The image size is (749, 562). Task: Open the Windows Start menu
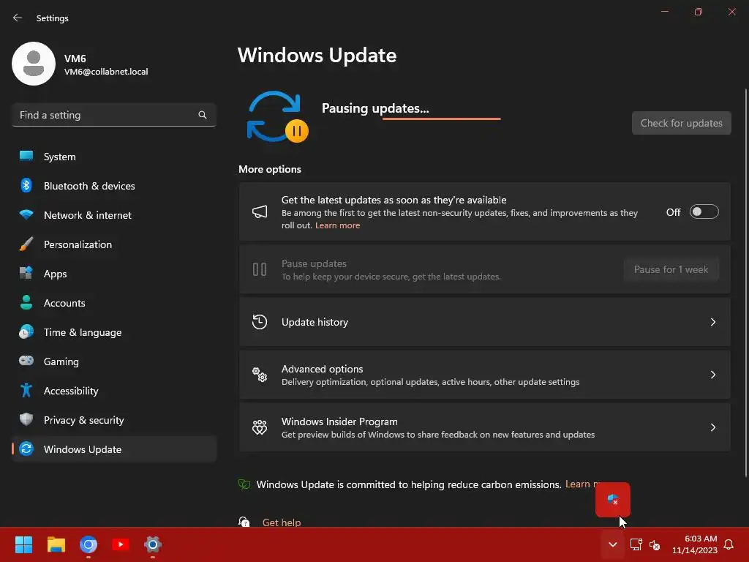pos(23,544)
